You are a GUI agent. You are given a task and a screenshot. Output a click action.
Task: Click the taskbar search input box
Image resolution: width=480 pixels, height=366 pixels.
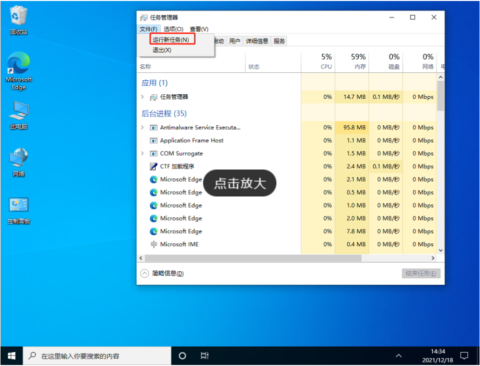click(x=97, y=356)
